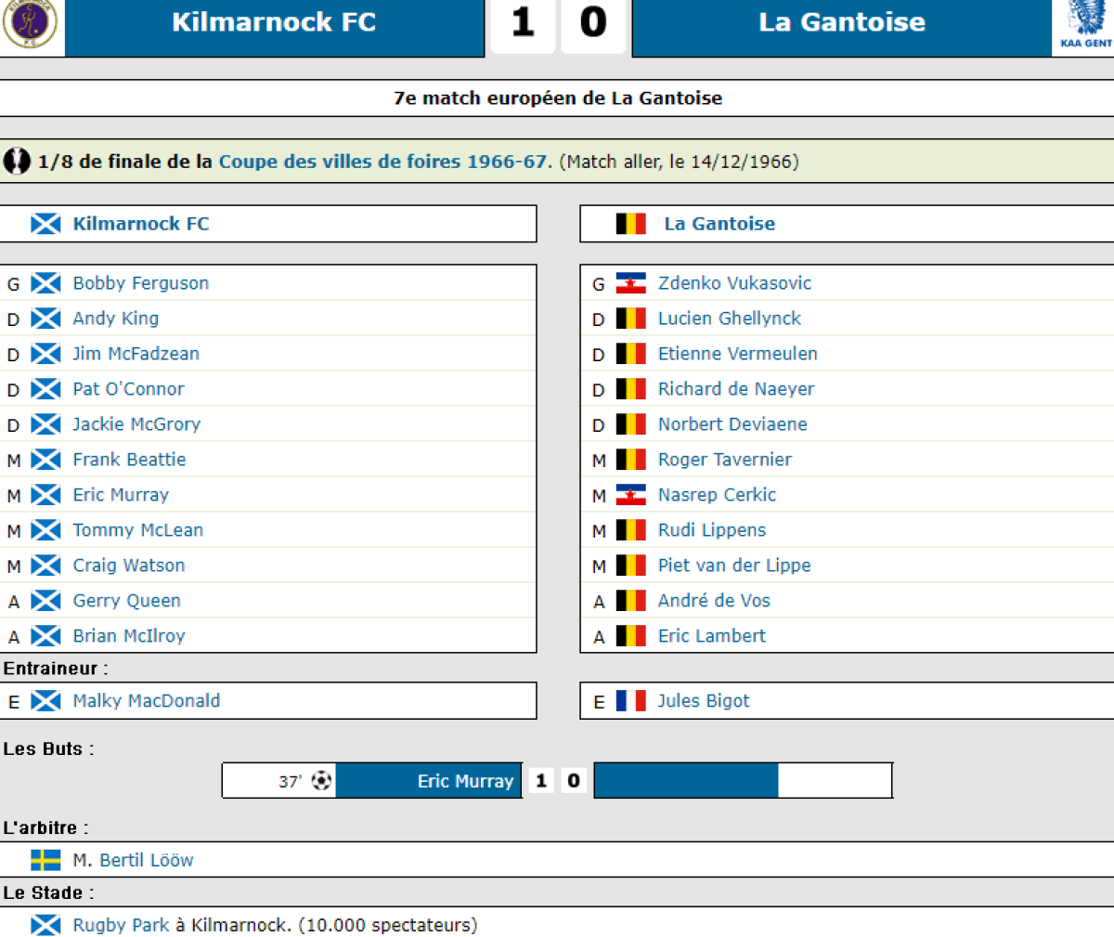Open coach Malky MacDonald's page
The height and width of the screenshot is (937, 1114).
coord(146,701)
